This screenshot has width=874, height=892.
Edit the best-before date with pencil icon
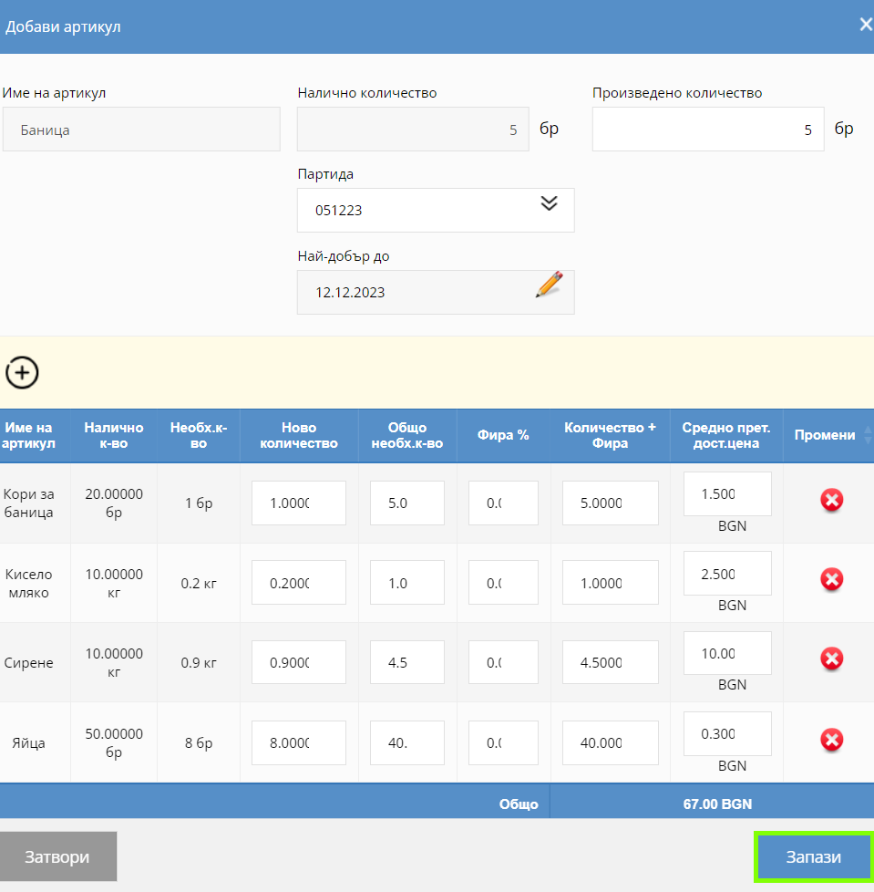click(x=549, y=285)
